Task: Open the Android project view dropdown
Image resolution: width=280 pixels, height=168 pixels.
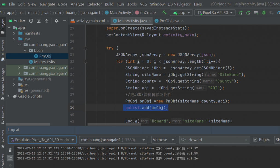Action: click(17, 21)
